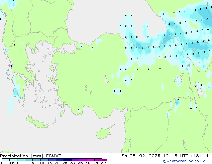Pick the 35–40 mm legend swatch
The width and height of the screenshot is (212, 164).
[x=83, y=160]
